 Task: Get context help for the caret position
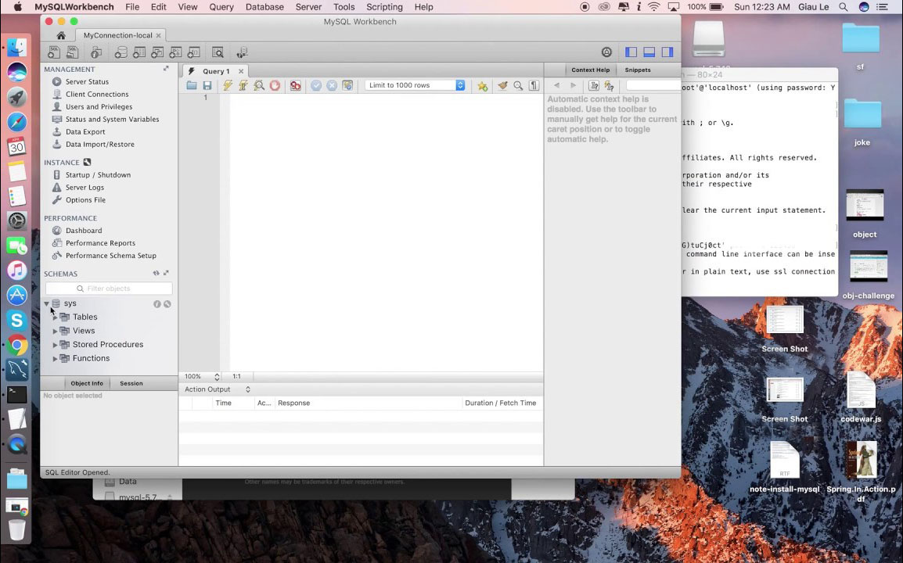pyautogui.click(x=594, y=85)
